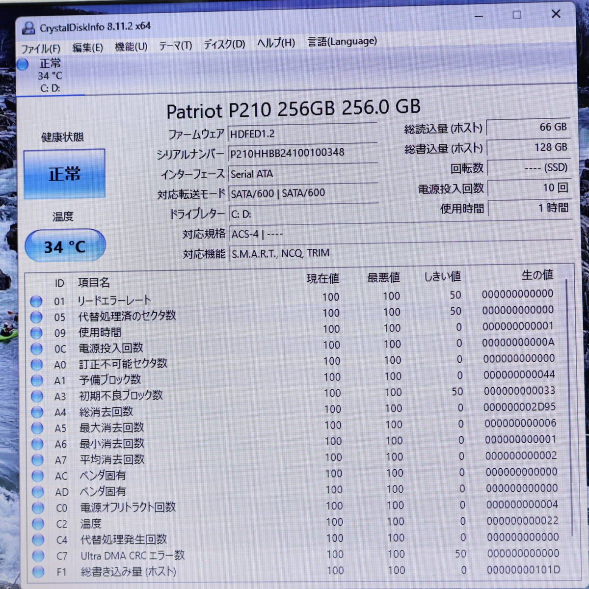Click total host reads value 66 GB
The height and width of the screenshot is (589, 589).
coord(528,128)
